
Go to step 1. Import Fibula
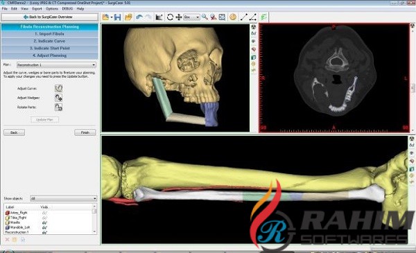(x=50, y=34)
